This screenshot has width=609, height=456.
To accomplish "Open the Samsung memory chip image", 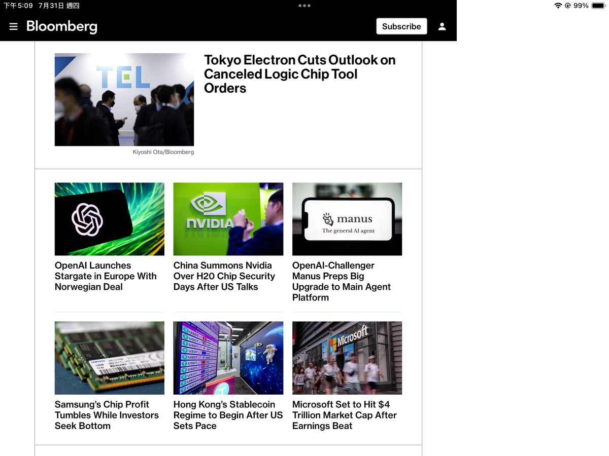I will point(110,358).
